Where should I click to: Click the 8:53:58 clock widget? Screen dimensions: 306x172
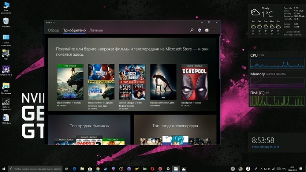click(263, 140)
